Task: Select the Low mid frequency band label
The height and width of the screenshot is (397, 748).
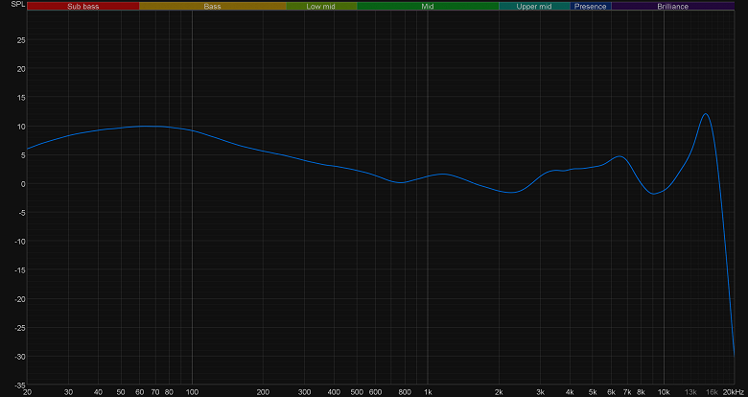Action: coord(321,7)
